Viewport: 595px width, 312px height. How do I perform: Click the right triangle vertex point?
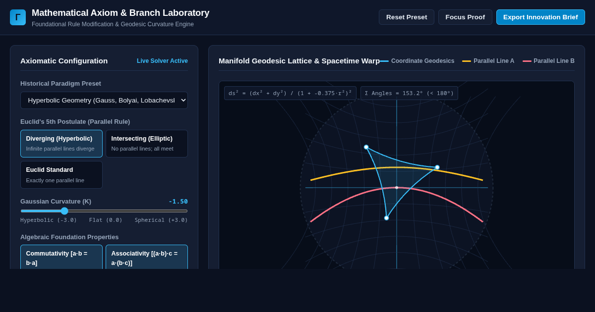(x=437, y=167)
